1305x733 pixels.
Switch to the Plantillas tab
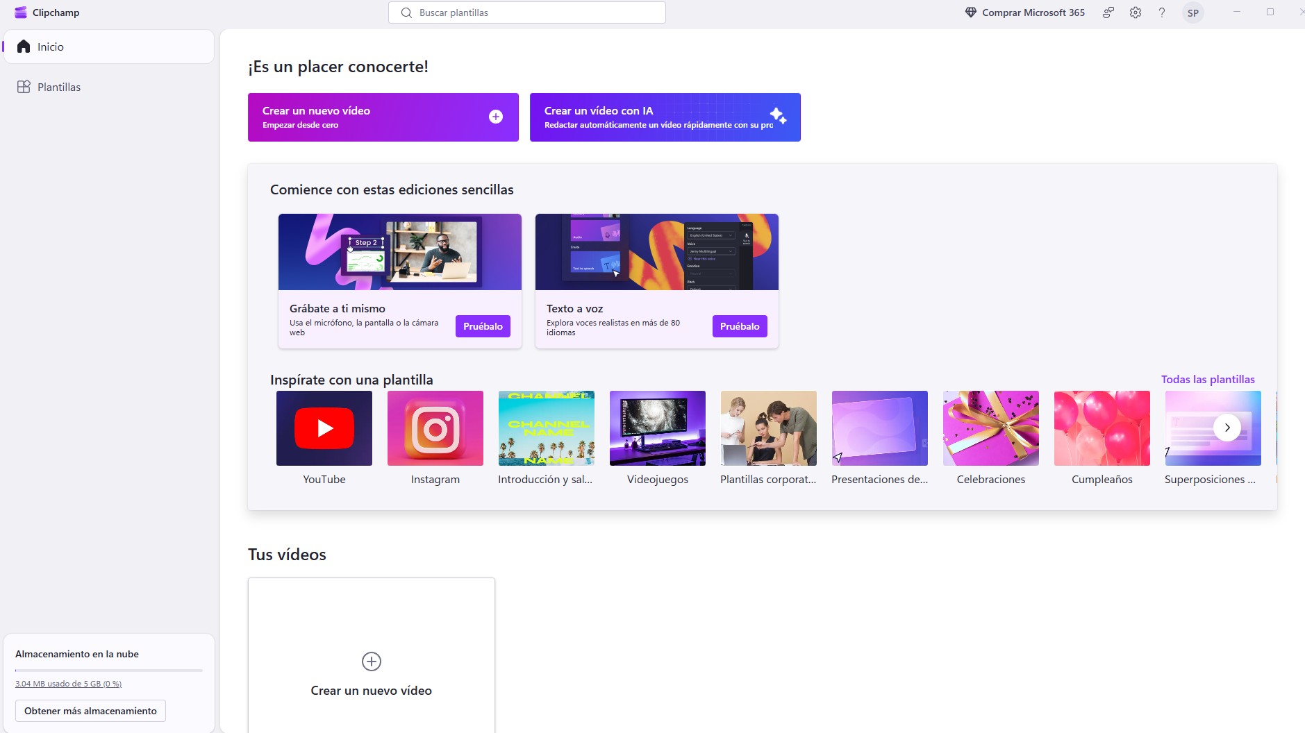[59, 86]
